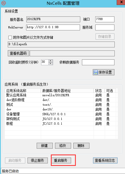This screenshot has height=174, width=125.
Task: Click the 状态 column header
Action: [99, 91]
